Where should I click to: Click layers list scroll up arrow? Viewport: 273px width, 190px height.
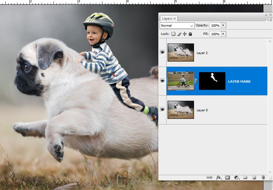[270, 41]
